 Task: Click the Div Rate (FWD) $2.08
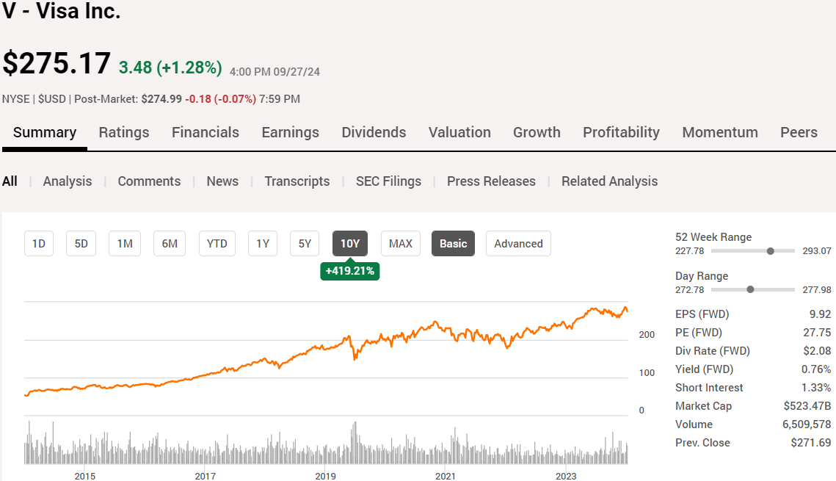tap(817, 351)
